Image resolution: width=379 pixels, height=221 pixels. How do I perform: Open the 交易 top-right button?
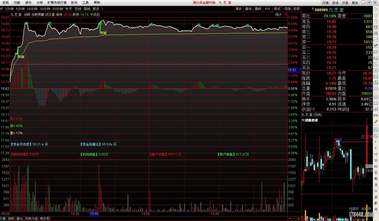point(345,3)
